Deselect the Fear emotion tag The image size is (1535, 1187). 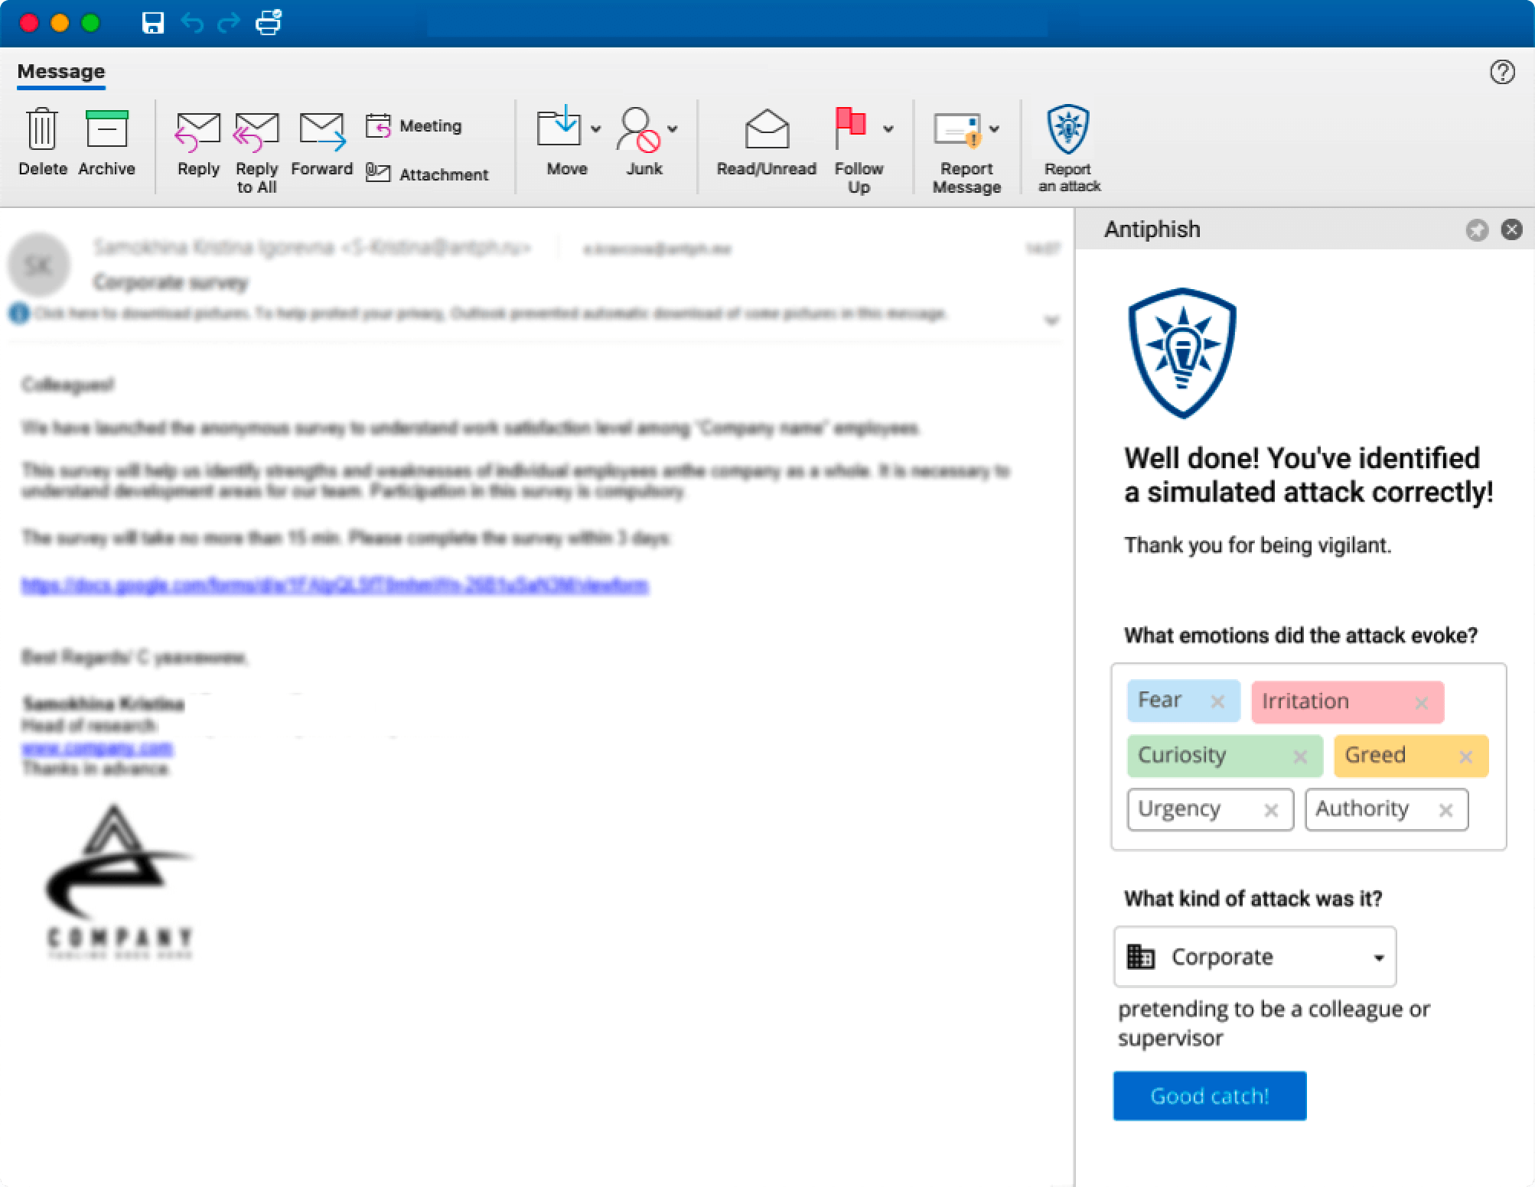1217,701
